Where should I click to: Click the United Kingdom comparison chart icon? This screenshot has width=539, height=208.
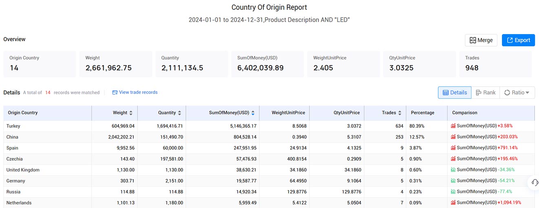pyautogui.click(x=453, y=170)
